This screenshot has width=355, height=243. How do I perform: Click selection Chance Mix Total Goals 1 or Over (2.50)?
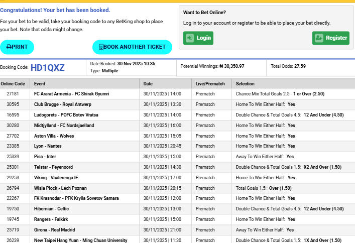click(280, 94)
